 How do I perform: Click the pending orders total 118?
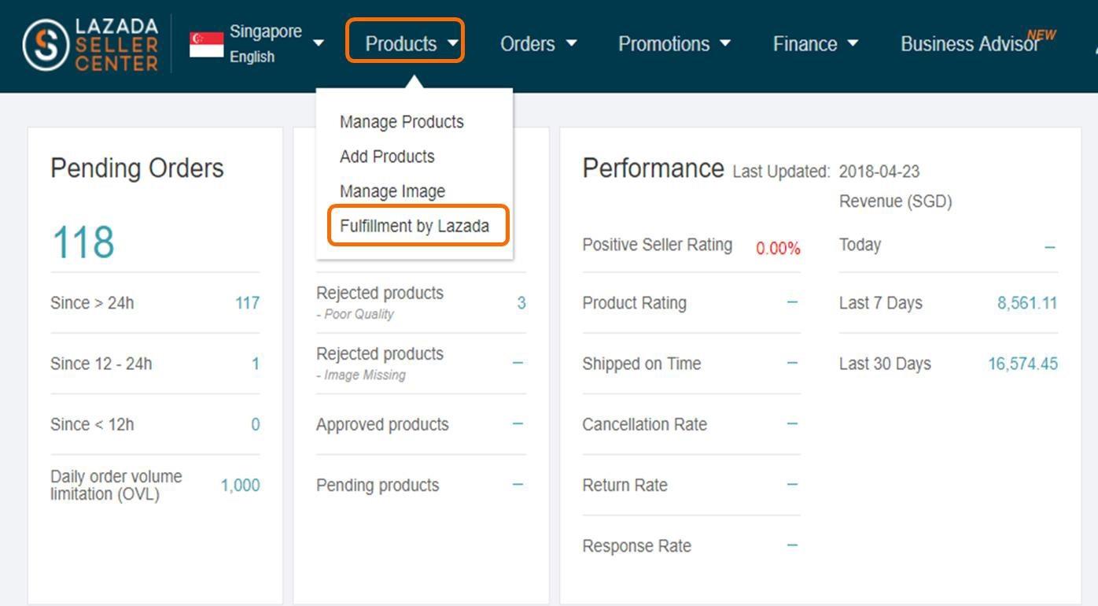(83, 242)
